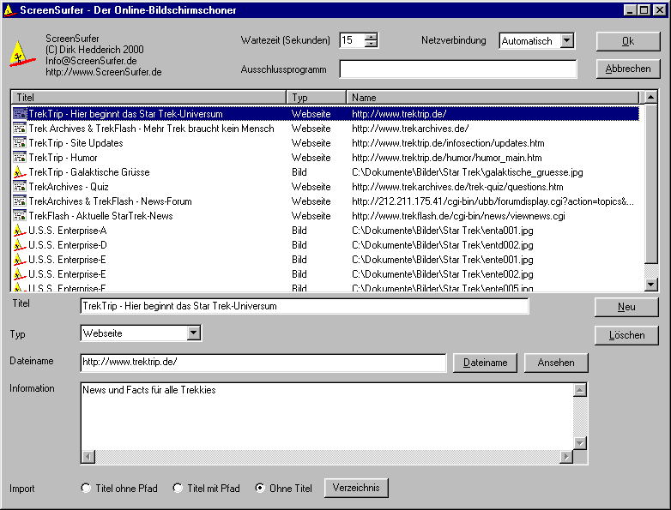Click the list's vertical scrollbar thumb

(x=651, y=183)
